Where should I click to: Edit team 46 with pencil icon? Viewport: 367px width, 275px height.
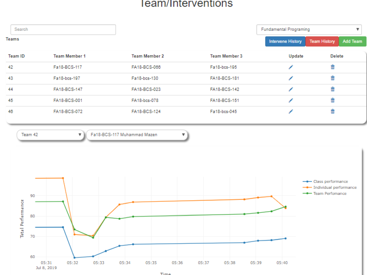pos(291,111)
